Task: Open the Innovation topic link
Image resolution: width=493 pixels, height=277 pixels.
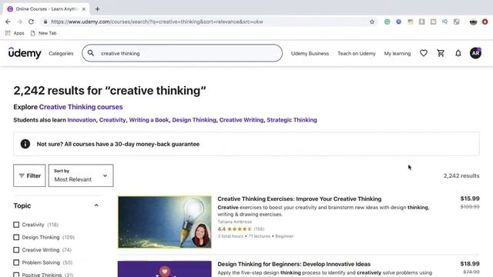Action: 82,120
